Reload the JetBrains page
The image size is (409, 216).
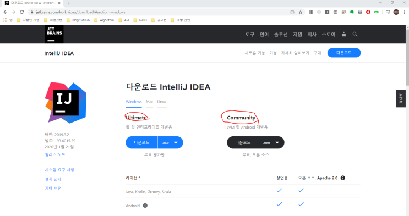click(22, 12)
